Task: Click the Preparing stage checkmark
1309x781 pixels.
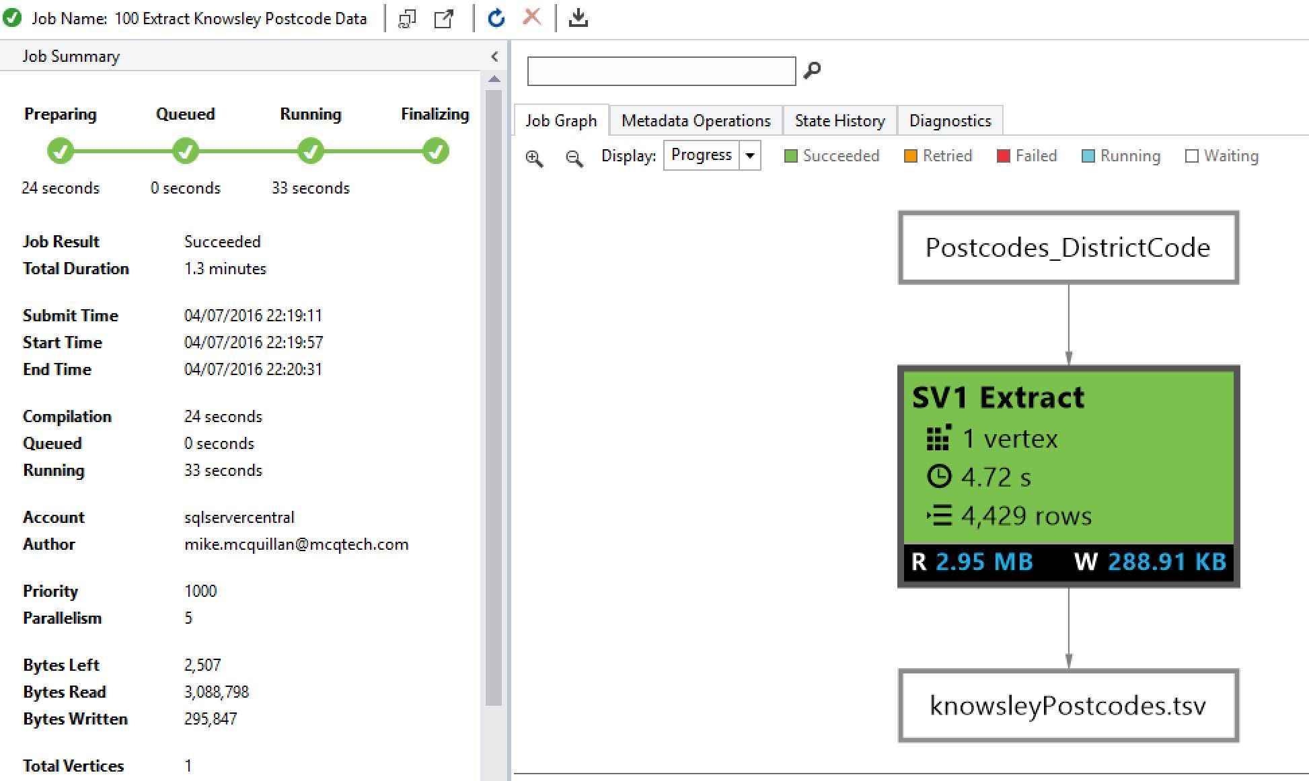Action: (x=61, y=151)
